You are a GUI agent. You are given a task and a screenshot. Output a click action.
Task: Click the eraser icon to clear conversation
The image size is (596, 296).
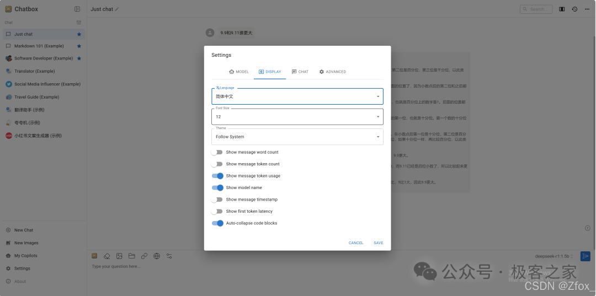click(x=107, y=256)
